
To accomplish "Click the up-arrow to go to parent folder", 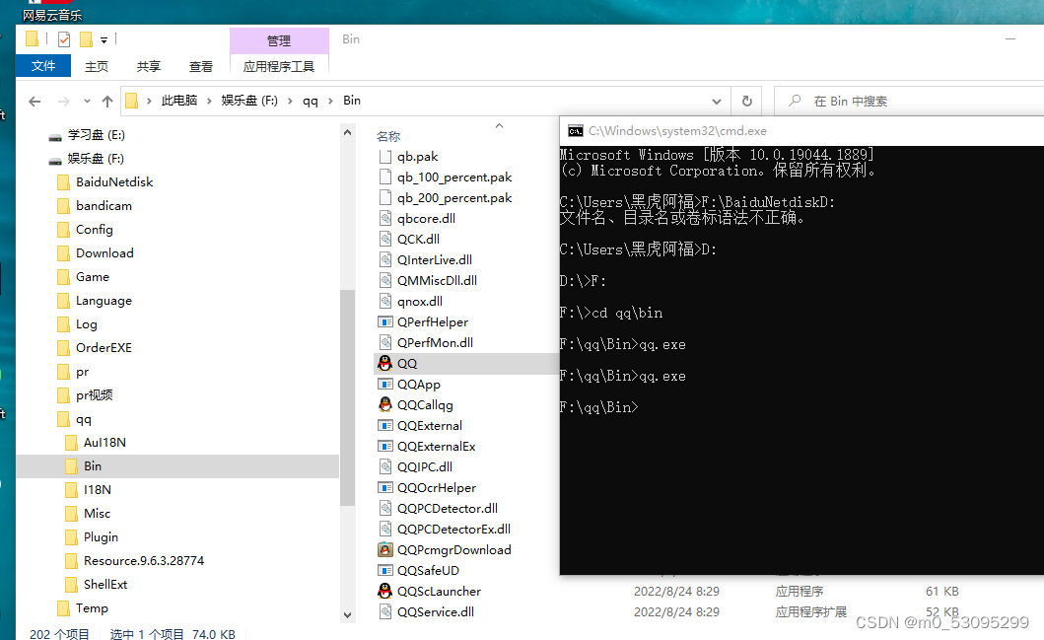I will [x=107, y=100].
